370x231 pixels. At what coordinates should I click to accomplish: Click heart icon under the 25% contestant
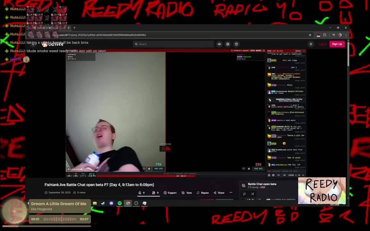click(244, 169)
